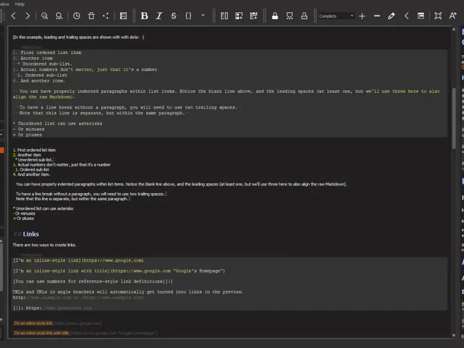The width and height of the screenshot is (464, 348).
Task: Toggle distraction-free fullscreen mode
Action: tap(438, 16)
